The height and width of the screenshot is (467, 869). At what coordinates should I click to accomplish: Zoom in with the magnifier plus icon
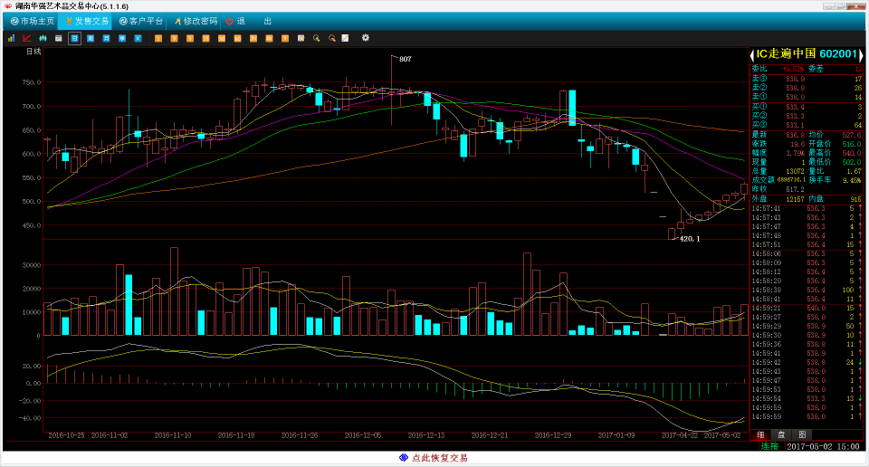317,38
